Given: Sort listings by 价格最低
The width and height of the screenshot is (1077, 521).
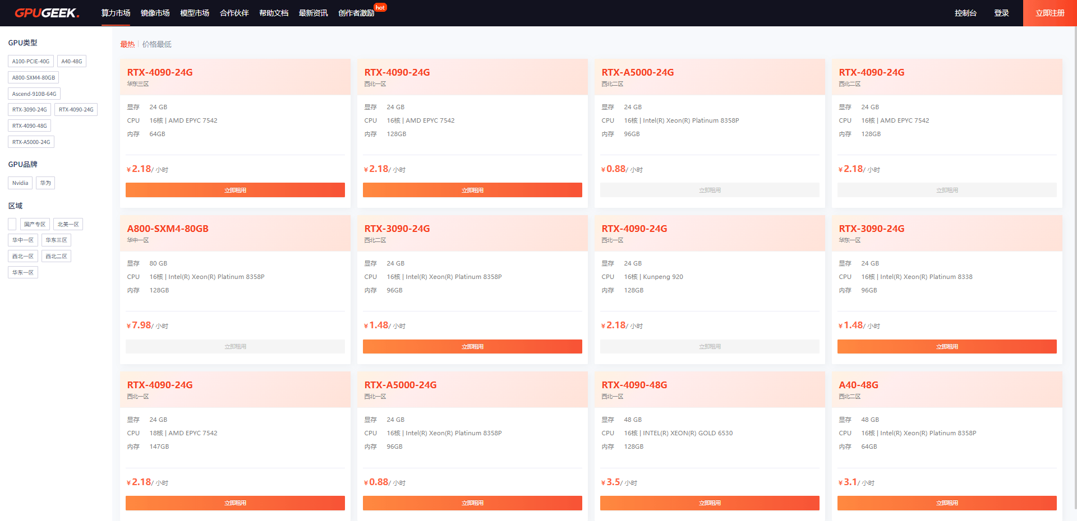Looking at the screenshot, I should [x=157, y=44].
